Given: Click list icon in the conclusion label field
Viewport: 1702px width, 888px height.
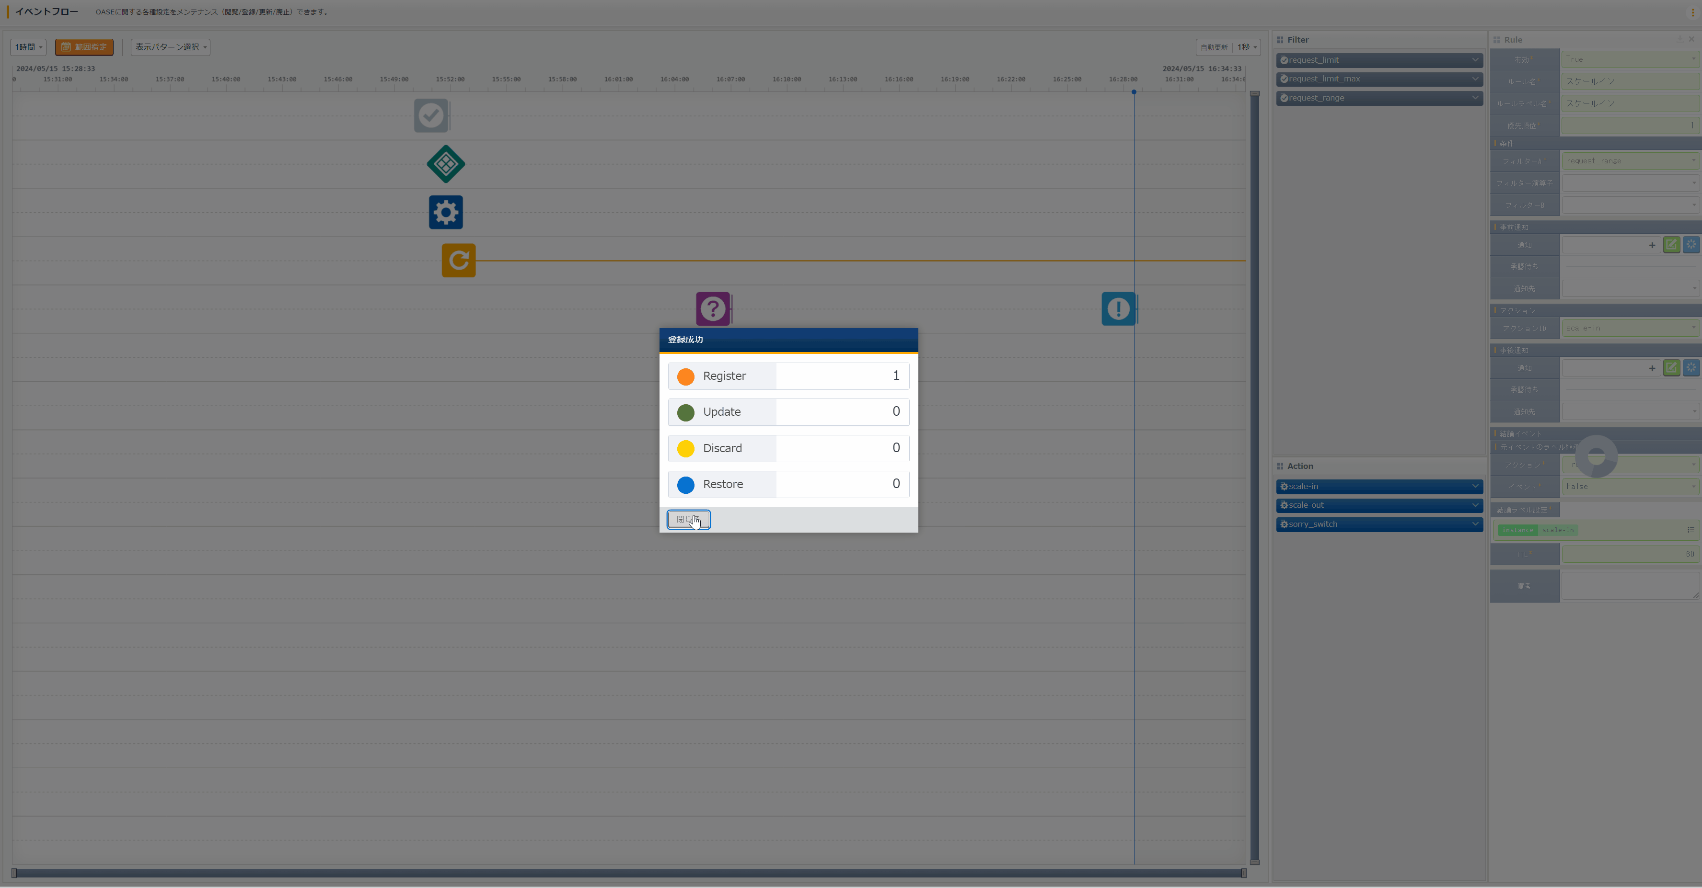Looking at the screenshot, I should [1690, 530].
